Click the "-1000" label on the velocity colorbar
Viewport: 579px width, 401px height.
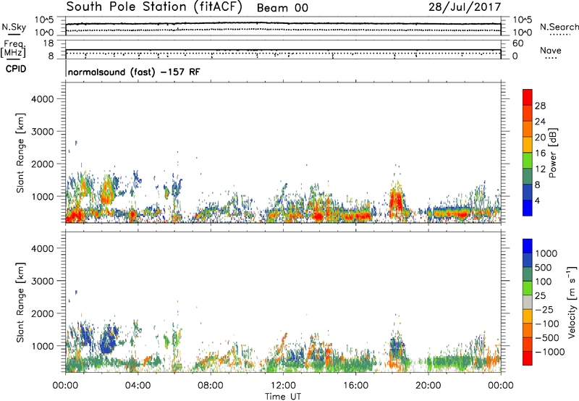point(549,352)
